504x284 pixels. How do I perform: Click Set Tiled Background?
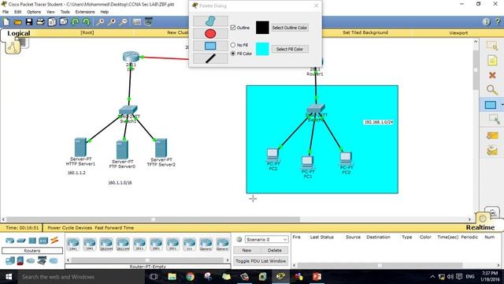pos(365,32)
